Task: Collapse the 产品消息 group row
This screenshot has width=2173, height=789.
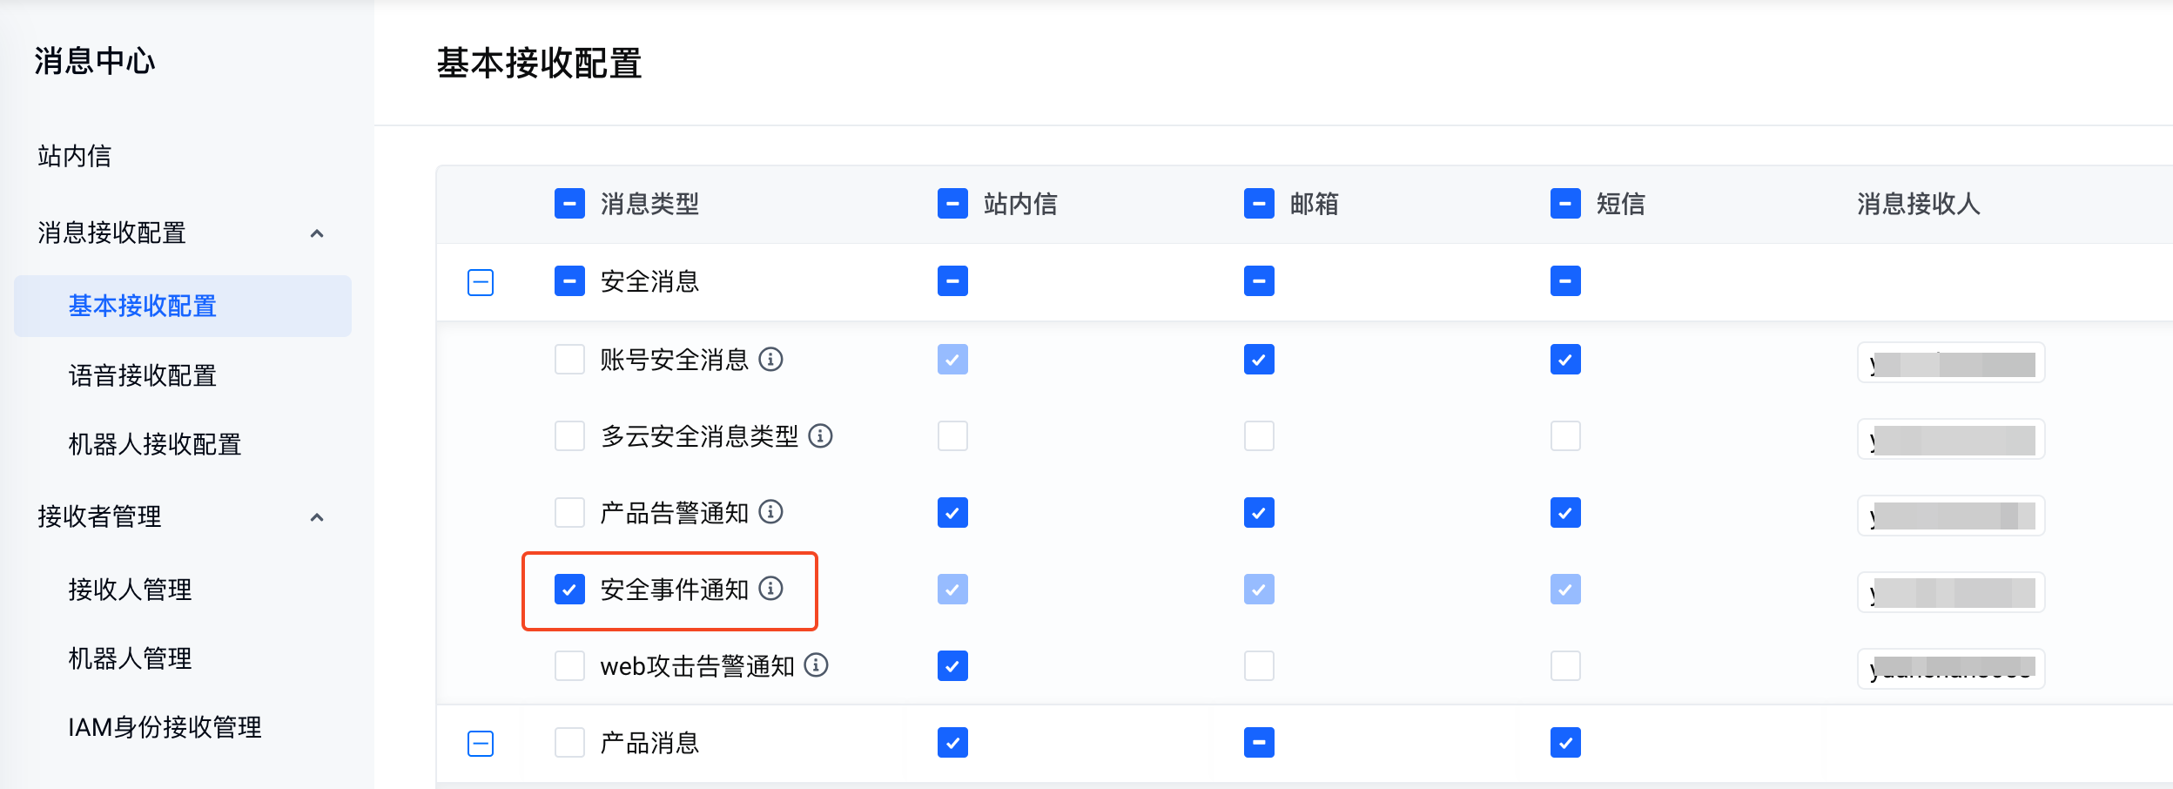Action: (x=481, y=743)
